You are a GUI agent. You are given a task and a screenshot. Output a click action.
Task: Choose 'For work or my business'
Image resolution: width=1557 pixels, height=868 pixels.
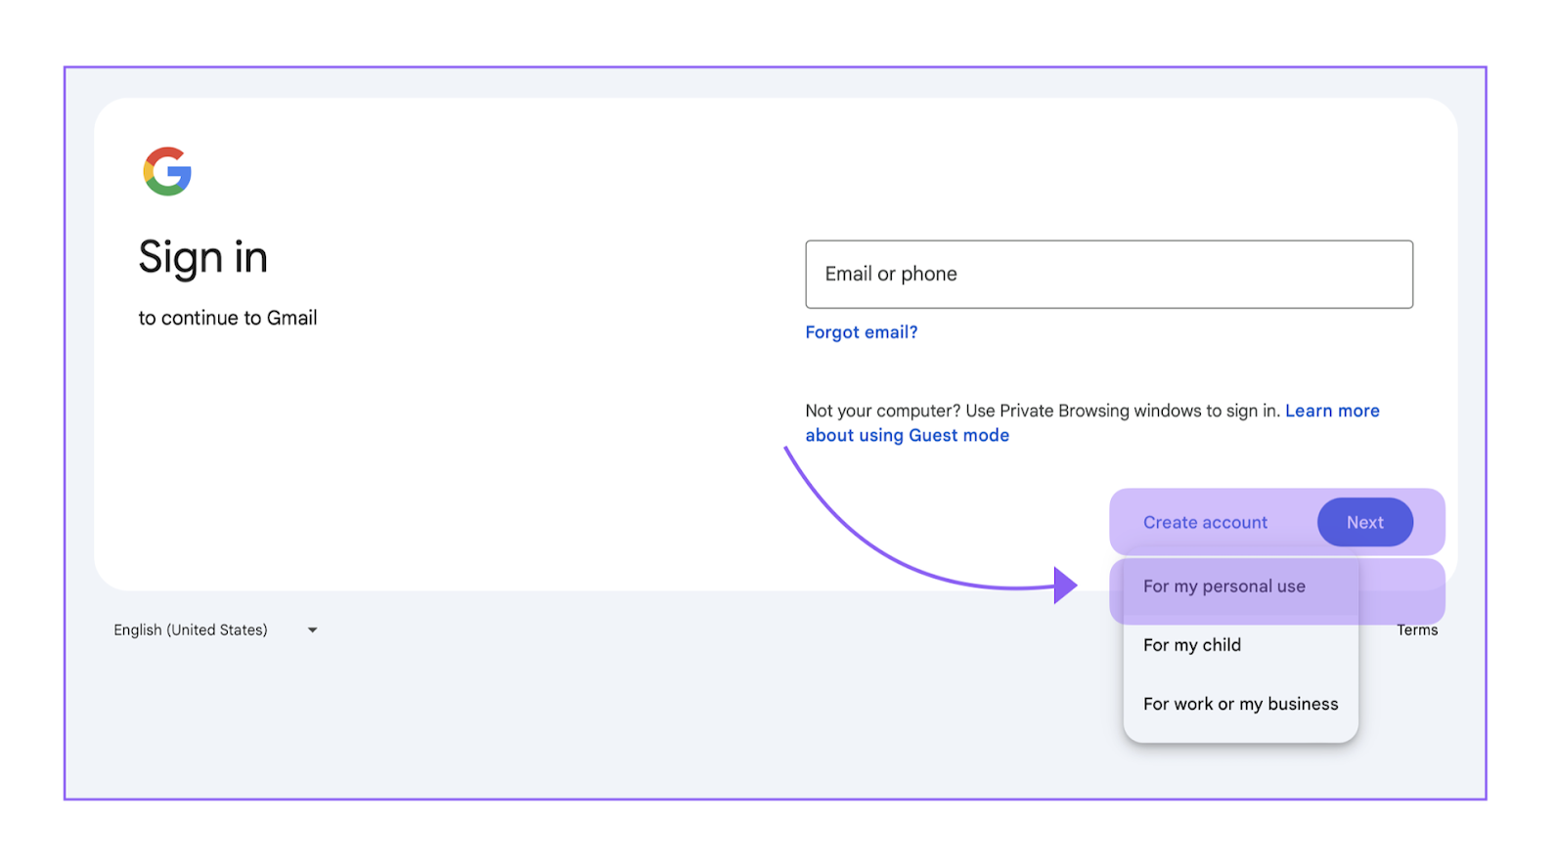(x=1240, y=703)
